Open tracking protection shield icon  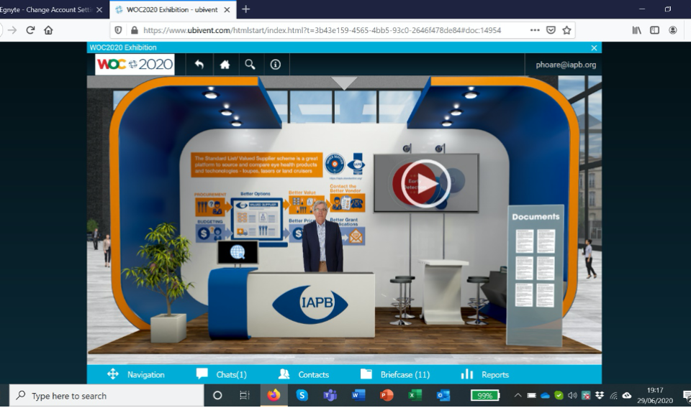click(118, 30)
